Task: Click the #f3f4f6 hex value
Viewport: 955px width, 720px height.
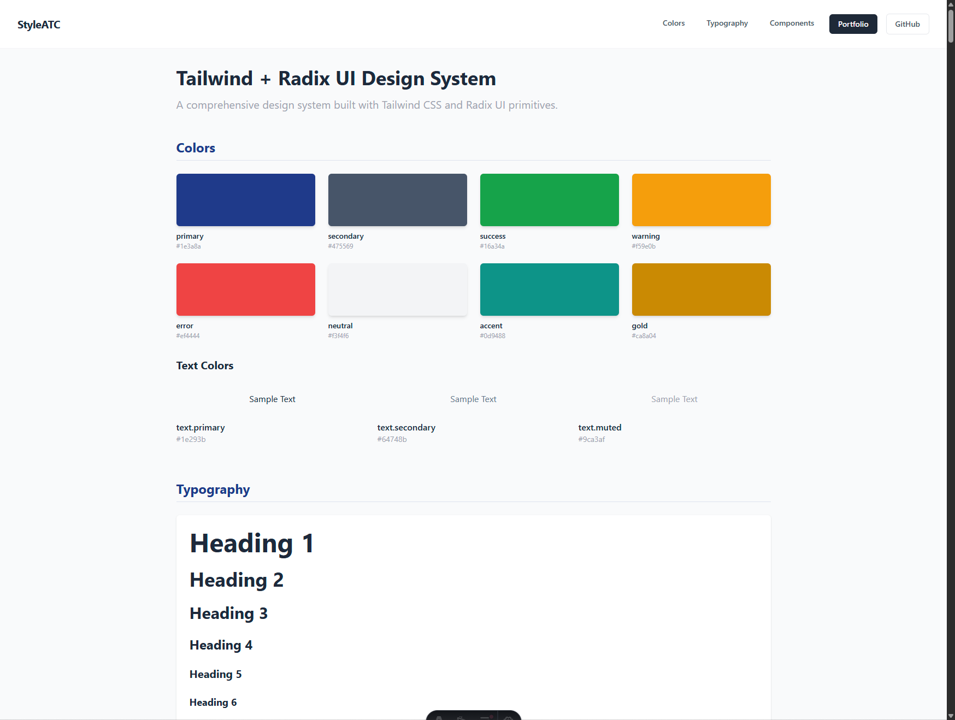Action: click(338, 336)
